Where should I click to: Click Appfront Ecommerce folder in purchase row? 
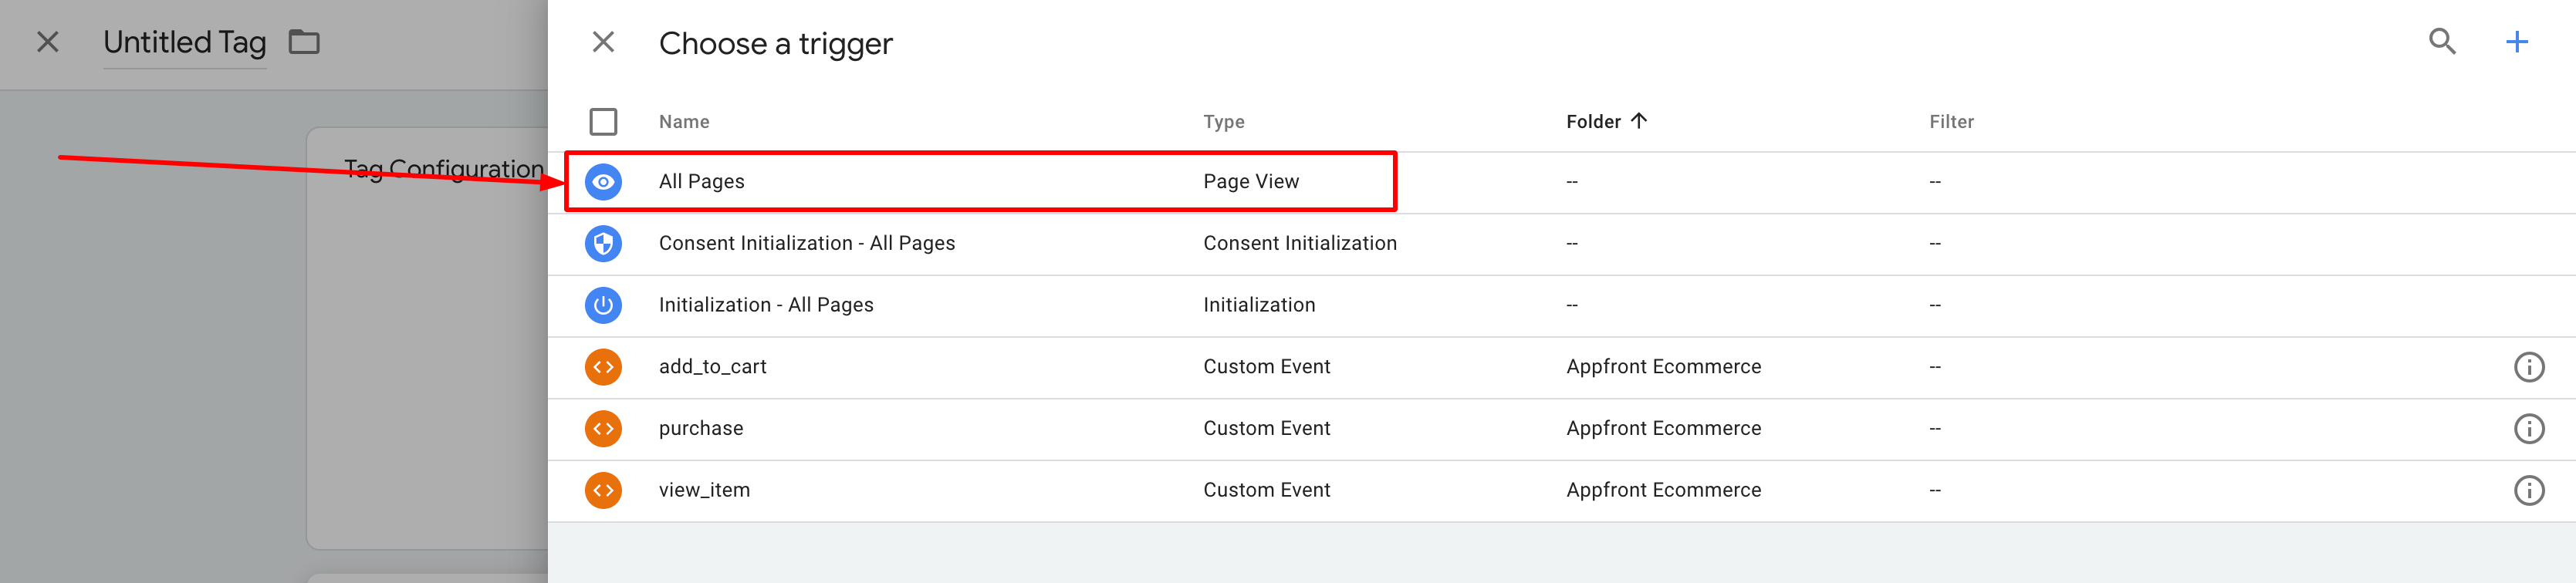1663,429
